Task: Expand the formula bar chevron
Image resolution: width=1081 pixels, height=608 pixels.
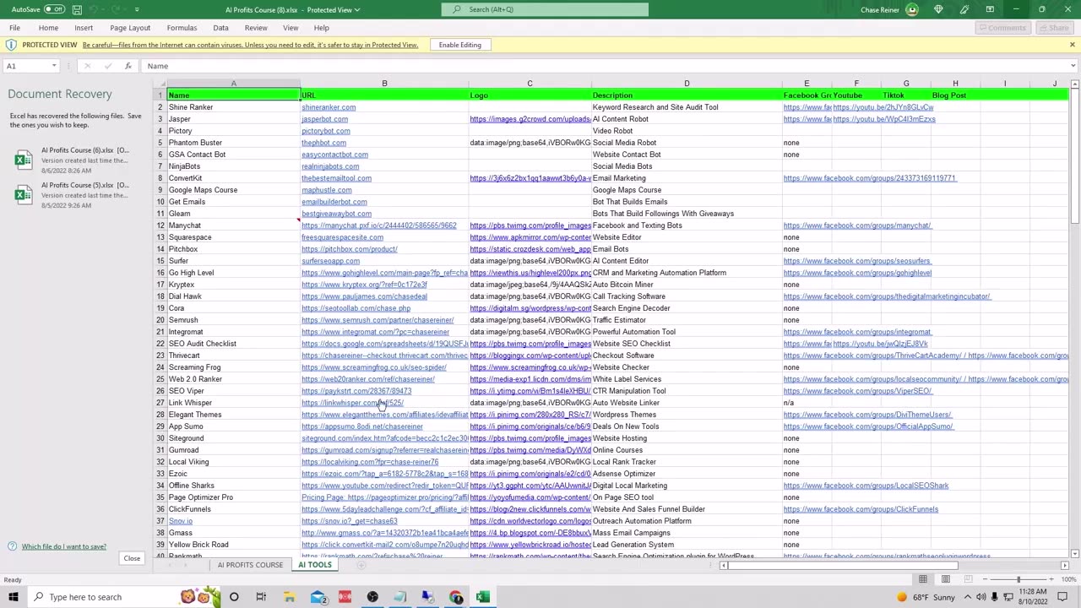Action: (x=1073, y=66)
